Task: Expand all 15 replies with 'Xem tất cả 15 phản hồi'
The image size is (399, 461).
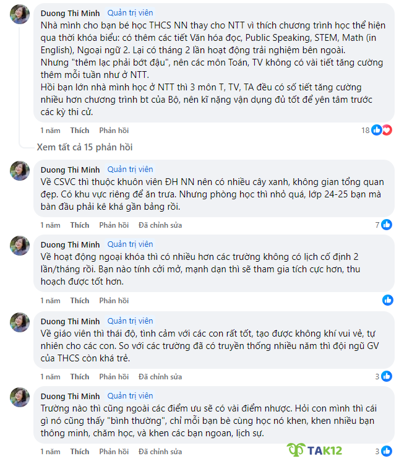Action: (84, 147)
